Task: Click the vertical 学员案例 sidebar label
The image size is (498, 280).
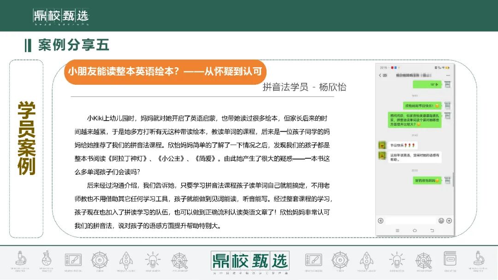Action: (26, 138)
